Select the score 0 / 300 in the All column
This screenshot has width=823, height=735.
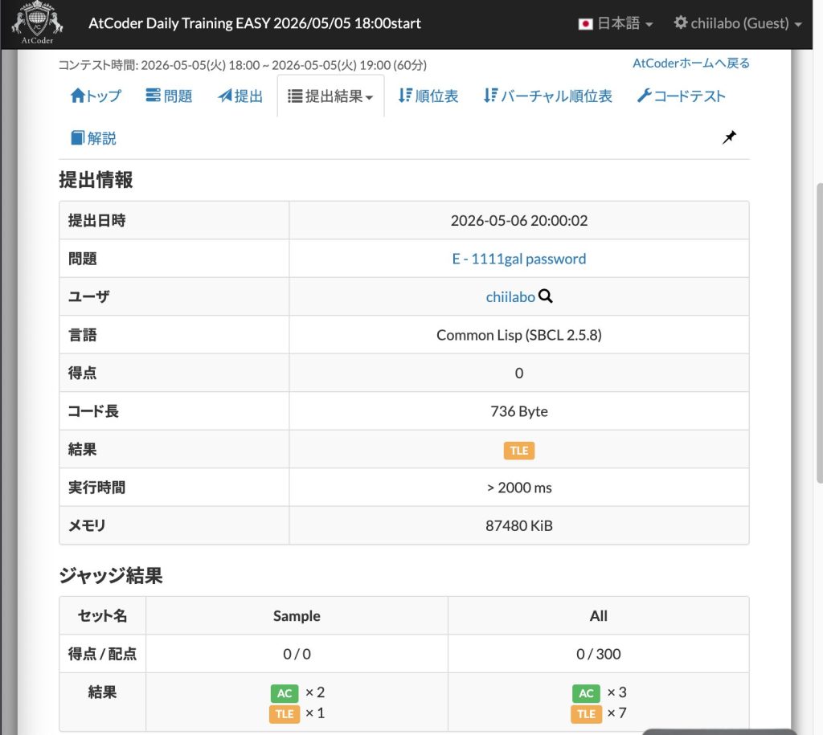tap(598, 654)
